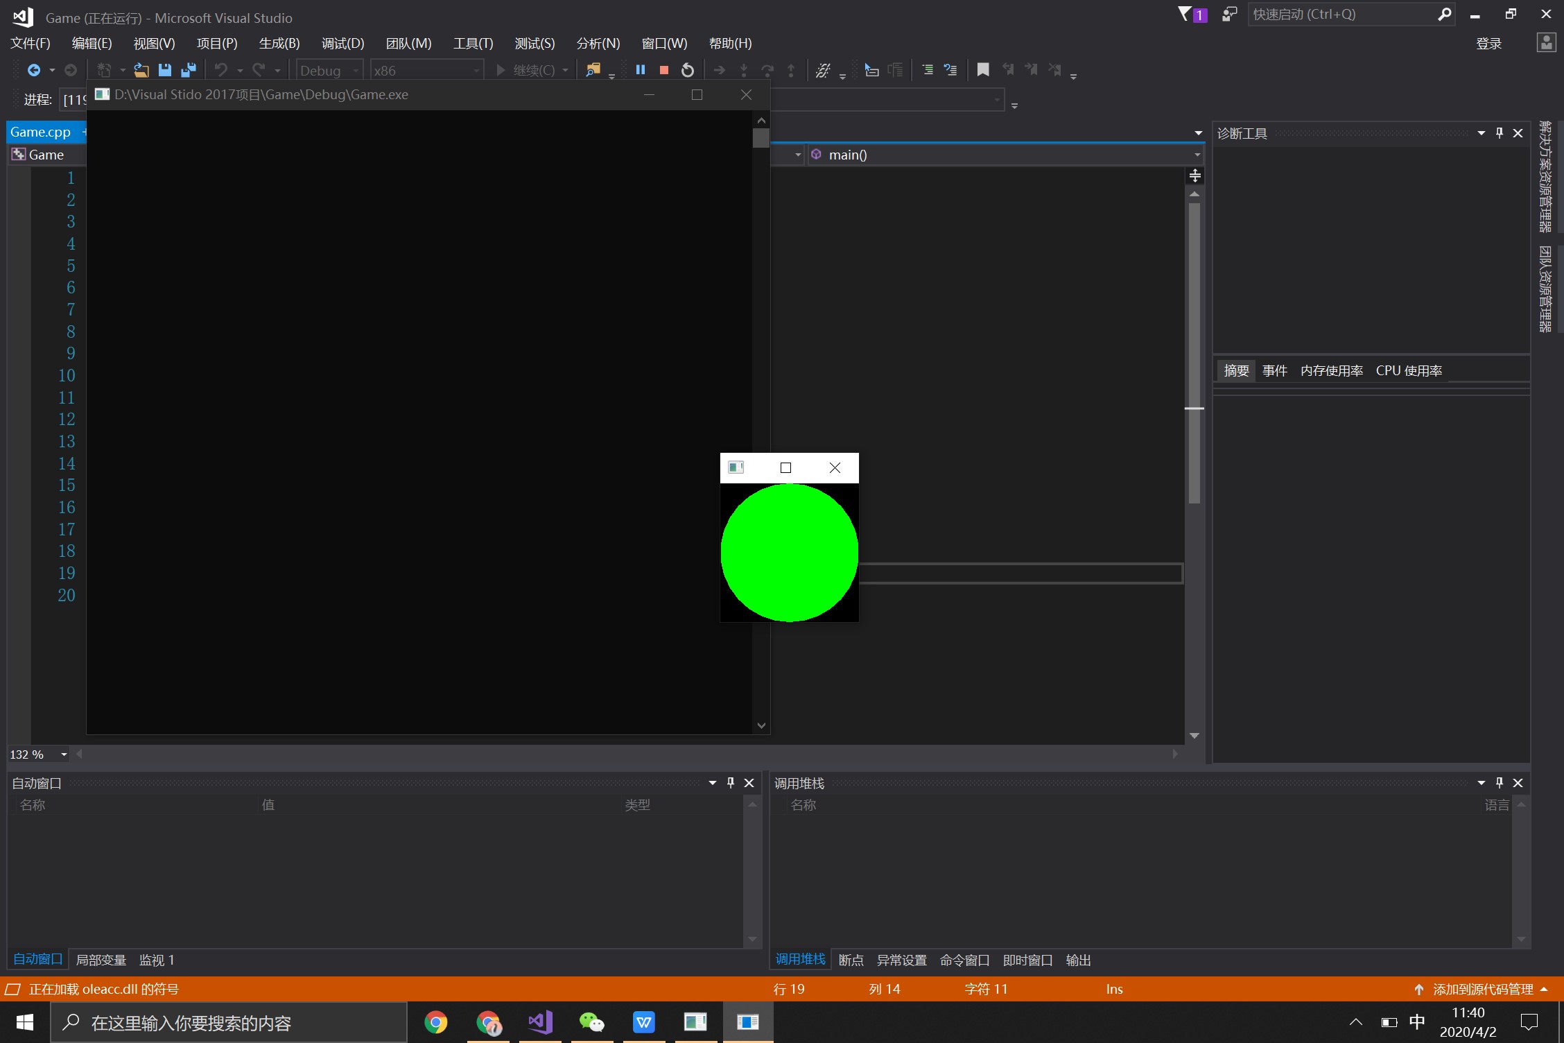Click Visual Studio icon in Windows taskbar
Image resolution: width=1564 pixels, height=1043 pixels.
pyautogui.click(x=540, y=1022)
